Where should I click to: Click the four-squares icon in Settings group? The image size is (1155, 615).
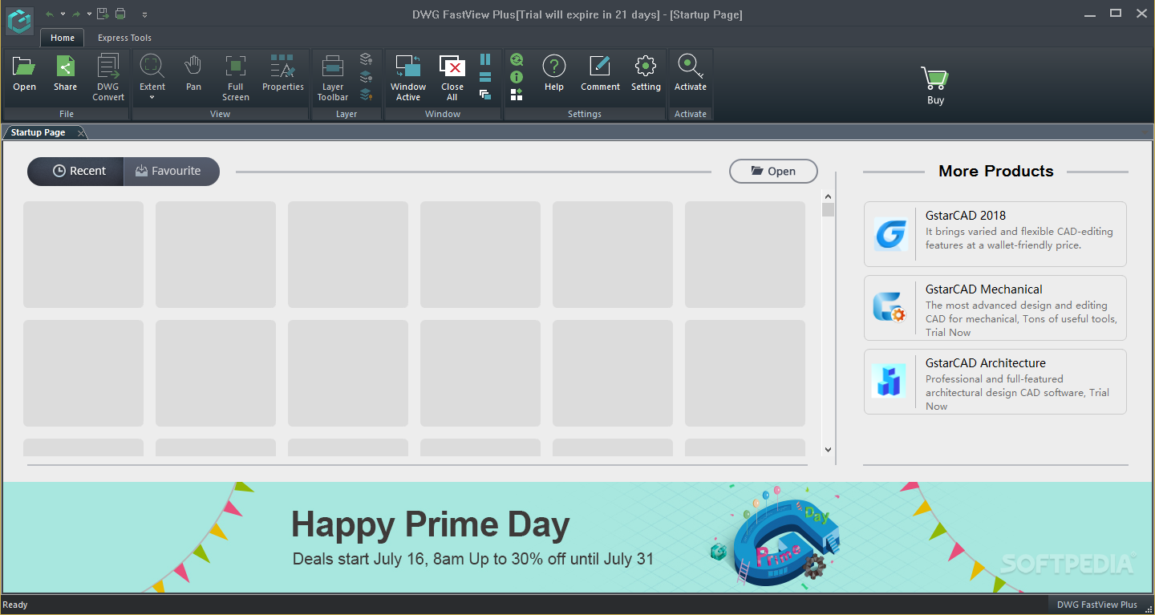tap(517, 95)
